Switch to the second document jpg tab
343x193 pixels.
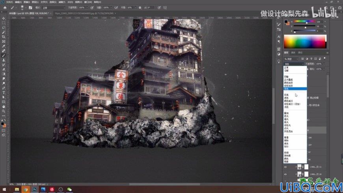pos(84,13)
